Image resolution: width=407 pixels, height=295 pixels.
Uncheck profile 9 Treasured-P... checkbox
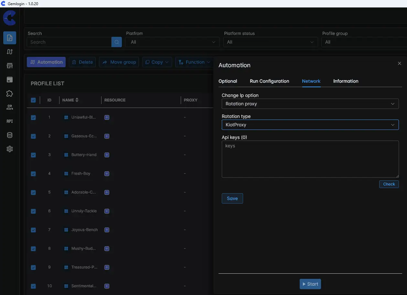pyautogui.click(x=33, y=268)
